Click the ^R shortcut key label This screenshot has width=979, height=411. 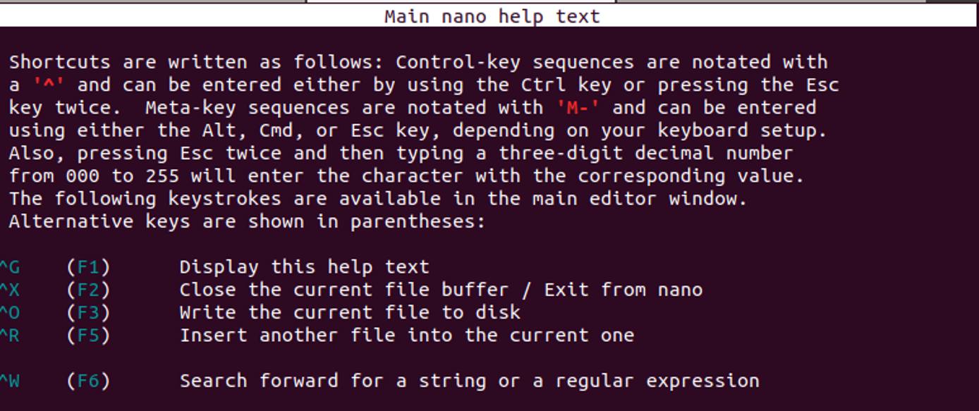coord(10,335)
